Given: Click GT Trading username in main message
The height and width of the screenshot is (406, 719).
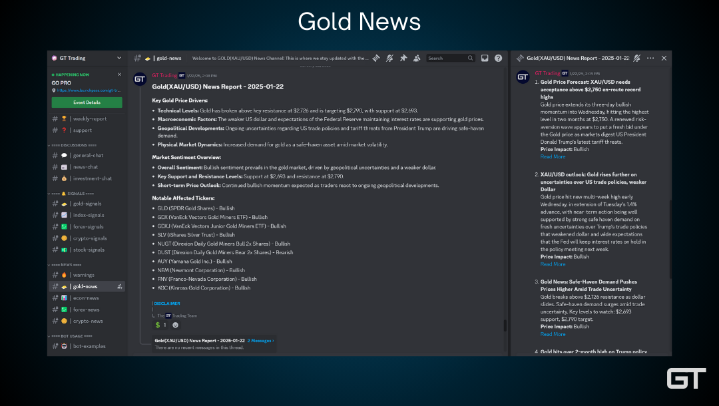Looking at the screenshot, I should [x=164, y=75].
